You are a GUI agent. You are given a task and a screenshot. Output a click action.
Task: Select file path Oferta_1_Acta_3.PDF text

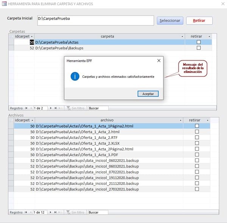tap(77, 155)
